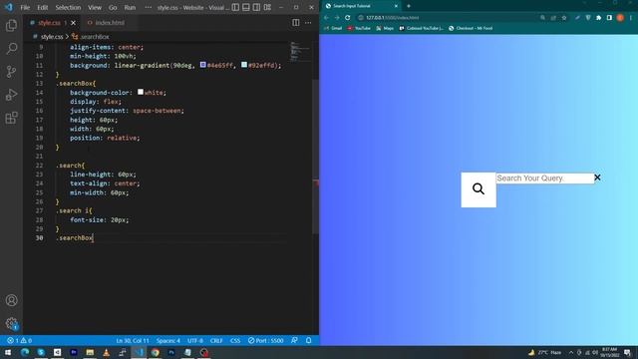This screenshot has height=359, width=638.
Task: Open the Extensions view
Action: [x=11, y=118]
